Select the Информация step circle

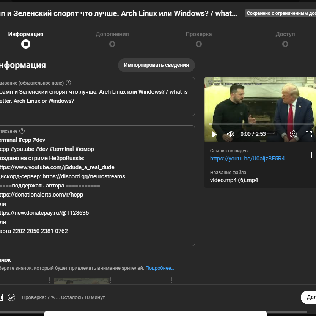[x=26, y=44]
